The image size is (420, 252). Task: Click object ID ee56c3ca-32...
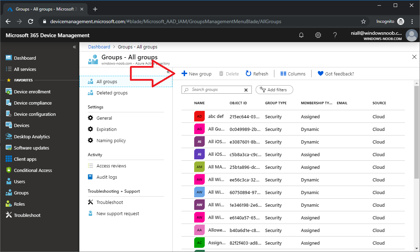[244, 180]
